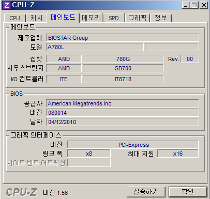210x199 pixels.
Task: Switch to the SPD tab
Action: [114, 18]
